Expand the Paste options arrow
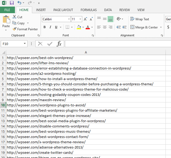171x158 pixels. pos(6,30)
